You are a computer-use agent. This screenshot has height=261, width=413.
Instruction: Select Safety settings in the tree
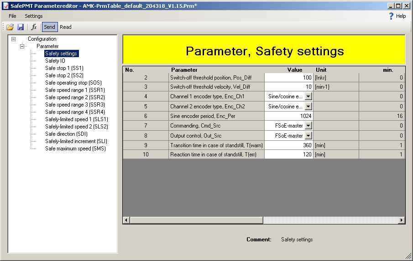point(61,53)
